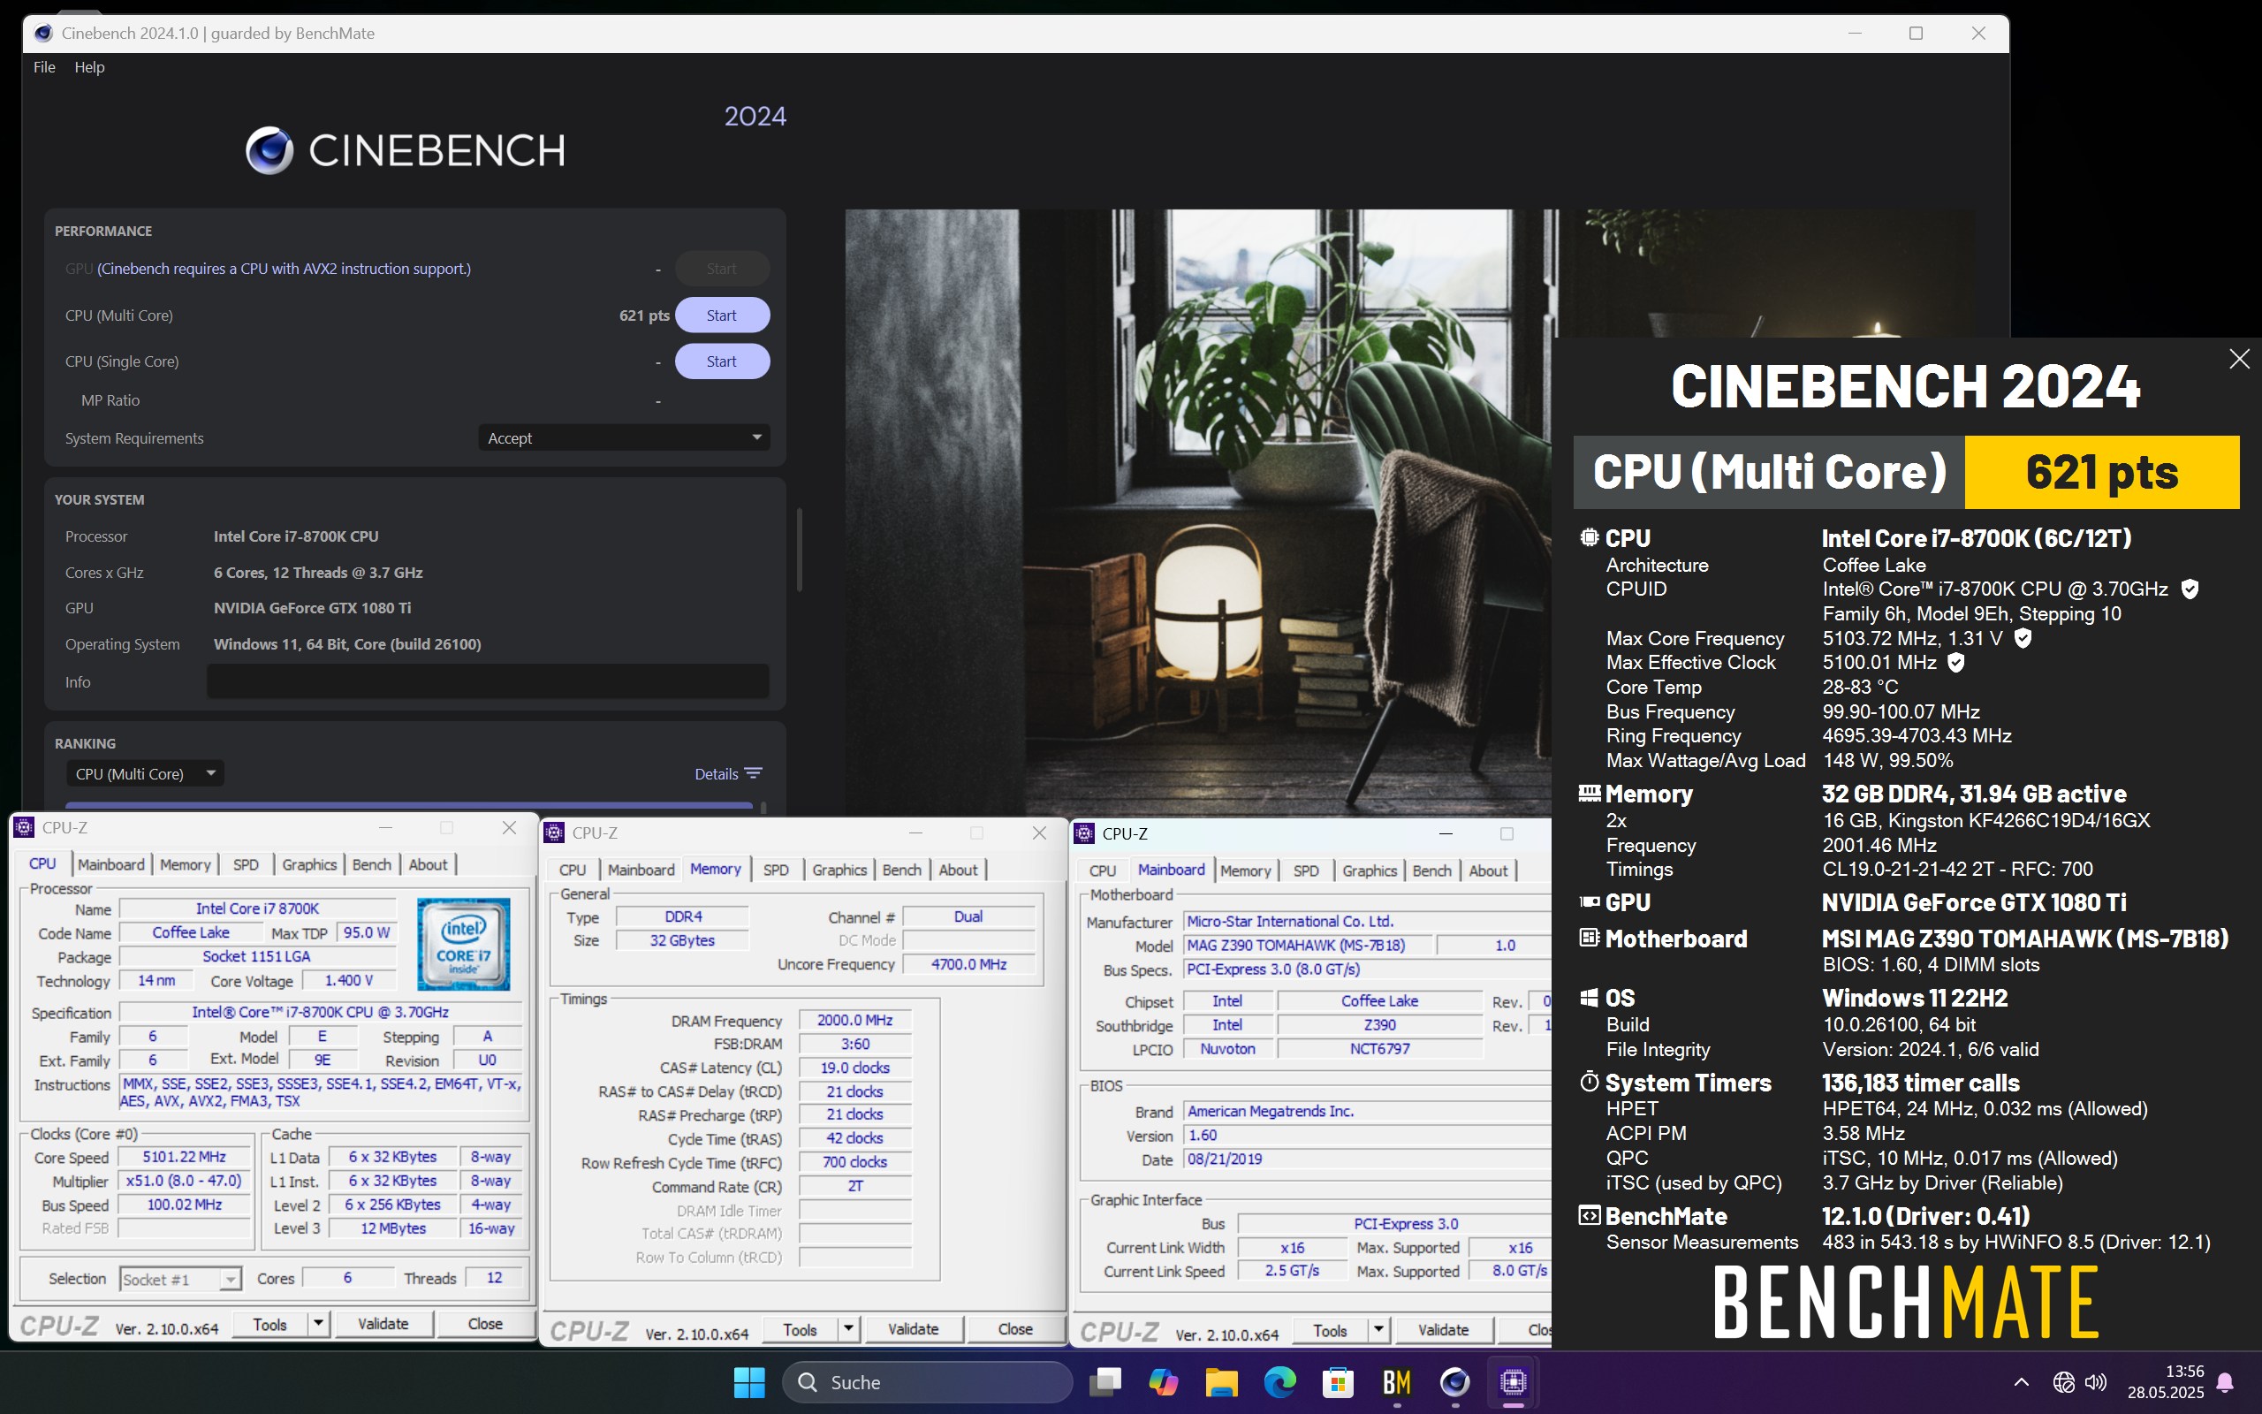
Task: Open About tab in left CPU-Z window
Action: click(x=428, y=864)
